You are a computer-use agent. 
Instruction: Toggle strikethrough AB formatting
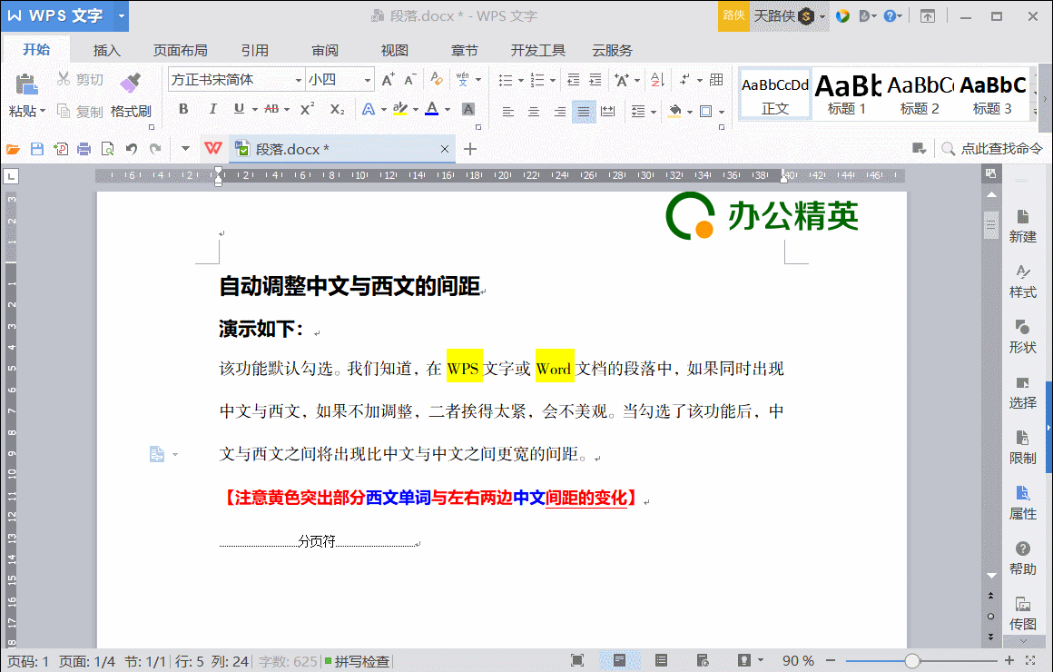tap(271, 109)
